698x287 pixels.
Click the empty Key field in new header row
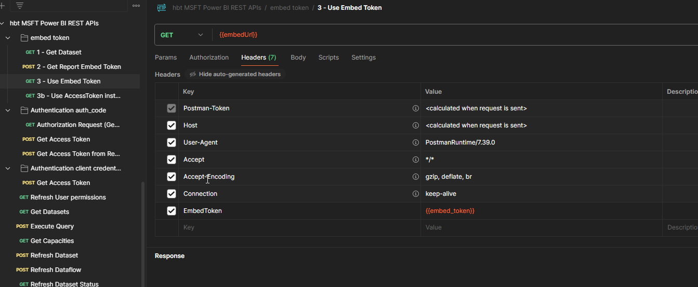pyautogui.click(x=299, y=227)
